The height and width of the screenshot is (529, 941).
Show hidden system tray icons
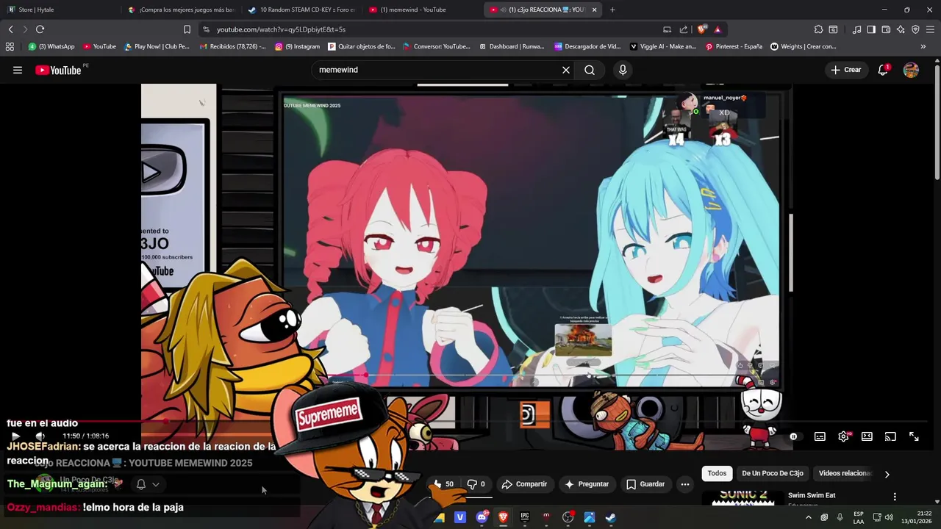coord(809,517)
